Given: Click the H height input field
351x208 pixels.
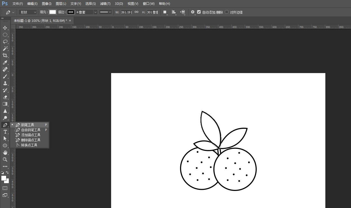Looking at the screenshot, I should click(x=153, y=12).
